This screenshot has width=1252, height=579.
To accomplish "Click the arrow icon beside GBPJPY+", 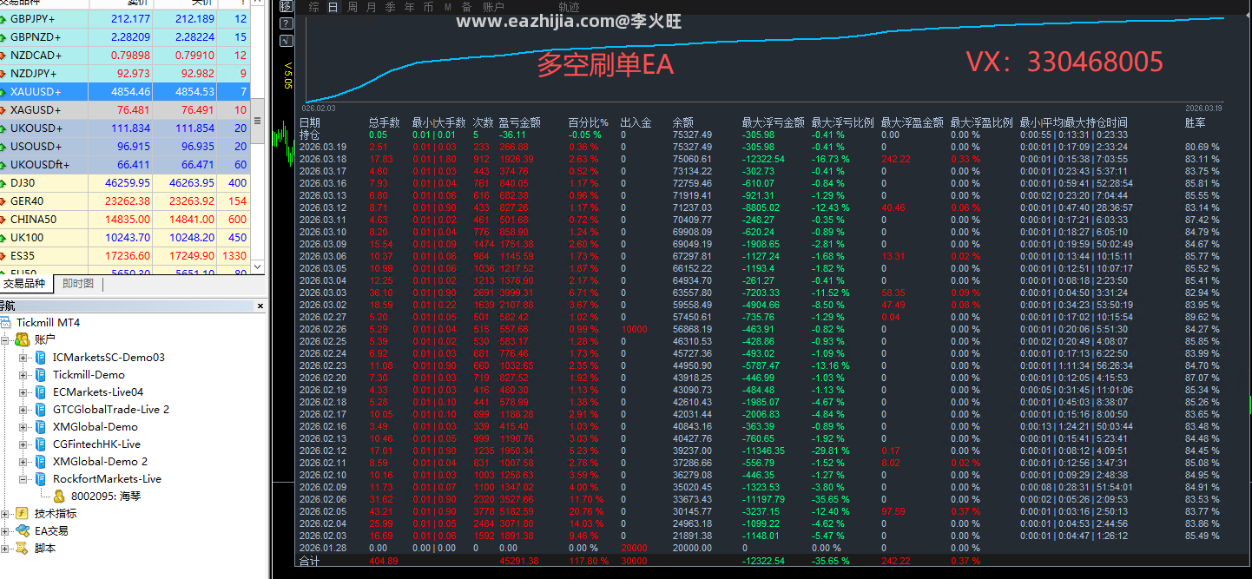I will pyautogui.click(x=3, y=19).
